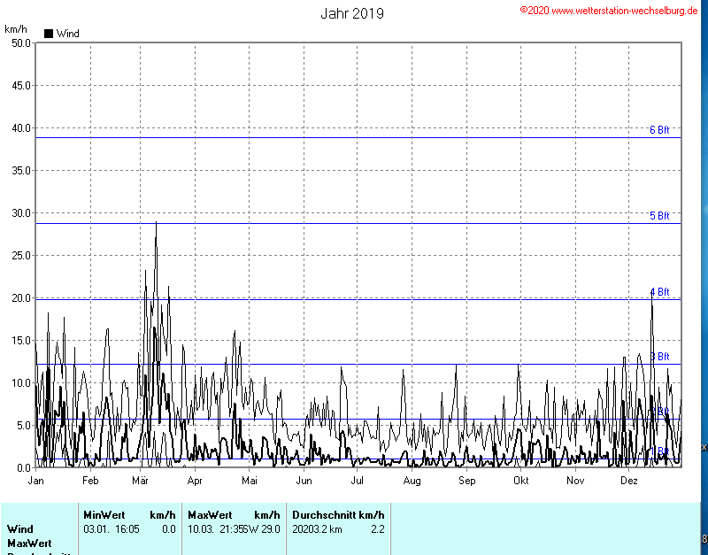Select the Mai month label
The image size is (708, 555).
(x=250, y=481)
